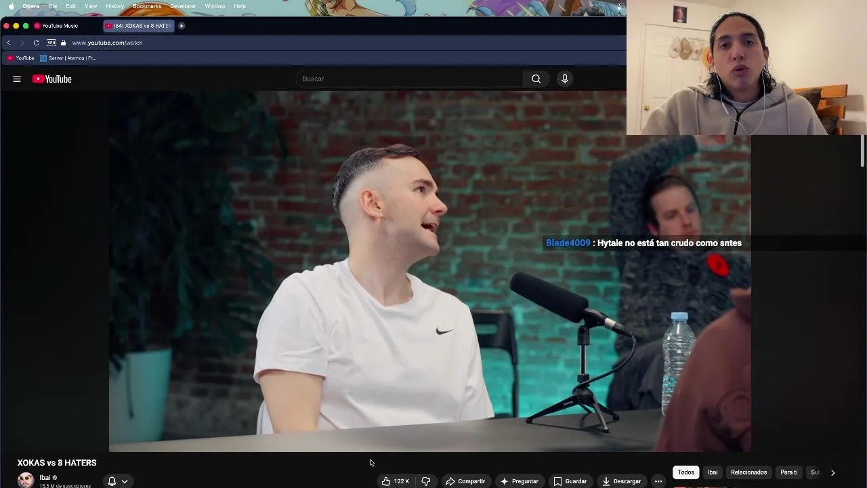Image resolution: width=867 pixels, height=488 pixels.
Task: Reload the page with refresh icon
Action: click(x=36, y=43)
